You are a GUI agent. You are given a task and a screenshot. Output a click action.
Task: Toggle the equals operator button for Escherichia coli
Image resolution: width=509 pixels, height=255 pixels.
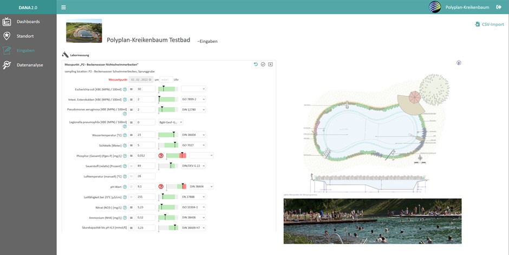pyautogui.click(x=131, y=89)
